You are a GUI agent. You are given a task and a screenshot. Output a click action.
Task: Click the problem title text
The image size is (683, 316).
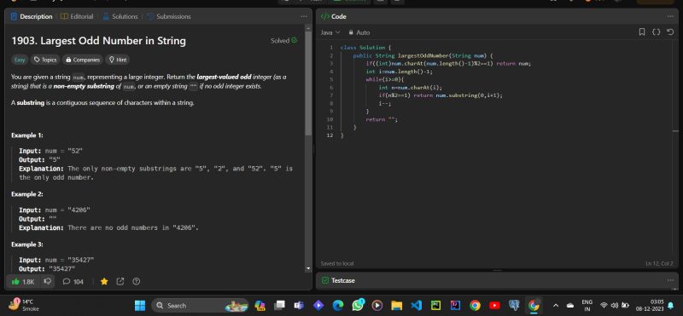pyautogui.click(x=98, y=41)
